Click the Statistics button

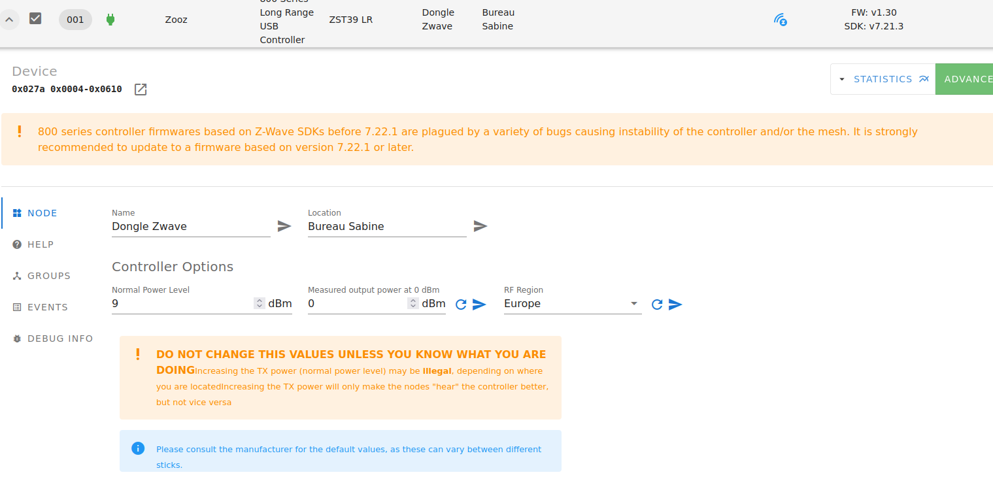890,79
